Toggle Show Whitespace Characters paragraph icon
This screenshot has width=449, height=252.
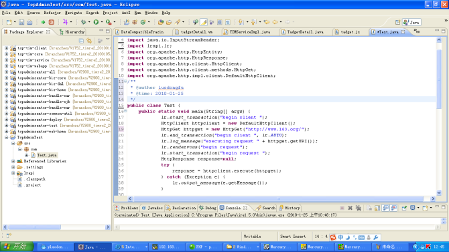pyautogui.click(x=228, y=22)
